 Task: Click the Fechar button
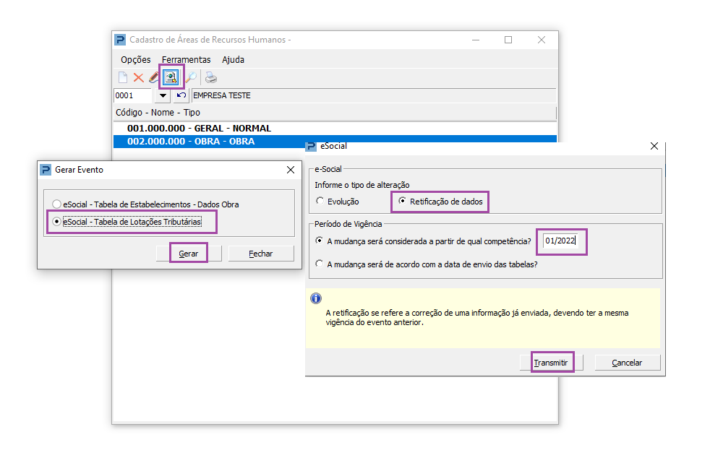(261, 254)
